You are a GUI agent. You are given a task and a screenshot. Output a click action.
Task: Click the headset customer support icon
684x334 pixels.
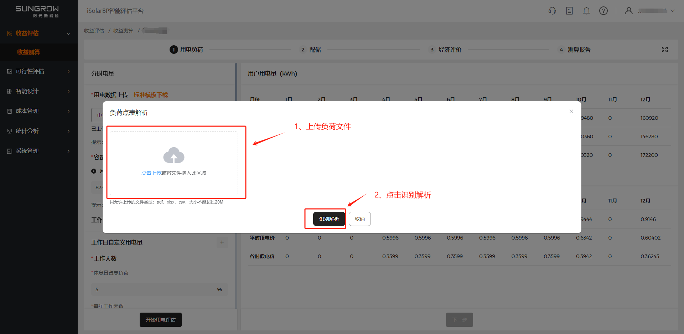coord(552,11)
